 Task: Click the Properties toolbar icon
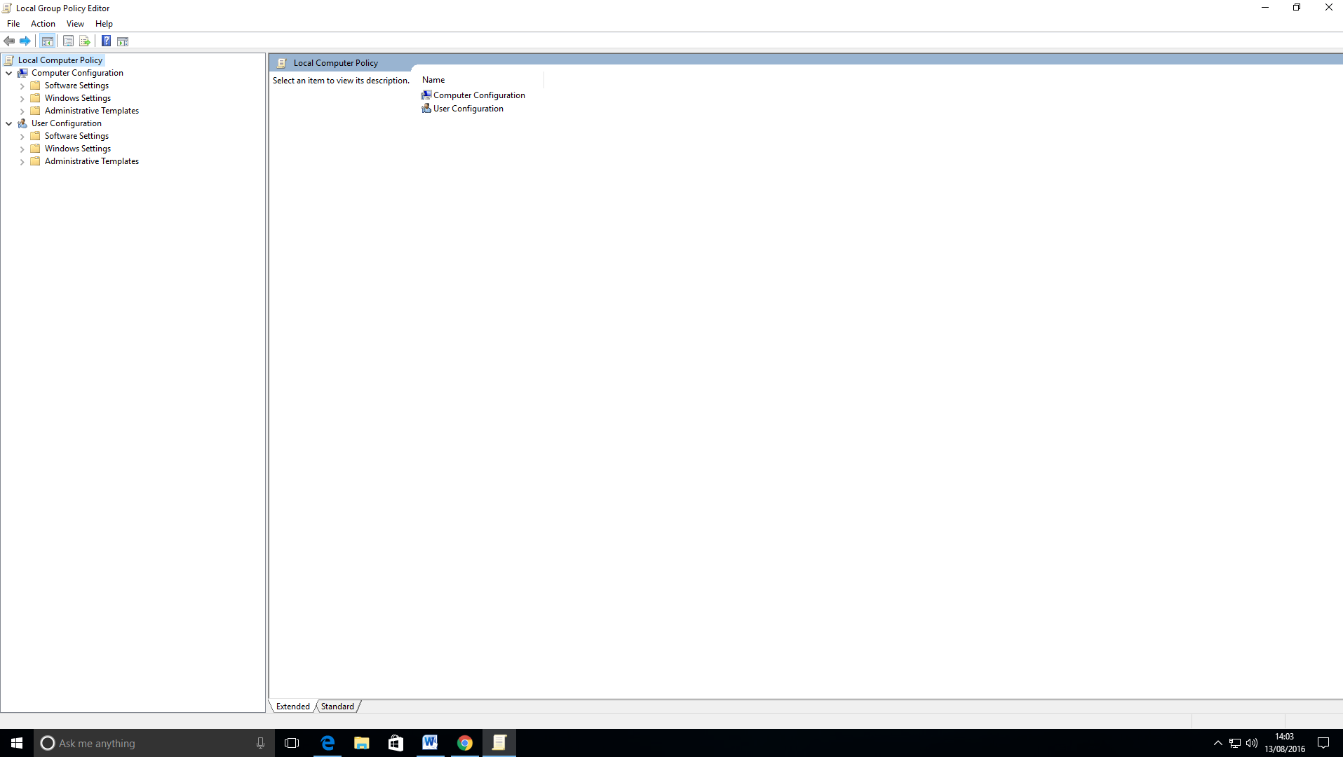[68, 41]
